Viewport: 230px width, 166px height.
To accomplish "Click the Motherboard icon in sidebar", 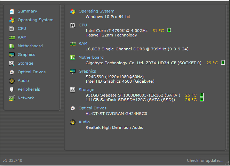I will pyautogui.click(x=12, y=46).
